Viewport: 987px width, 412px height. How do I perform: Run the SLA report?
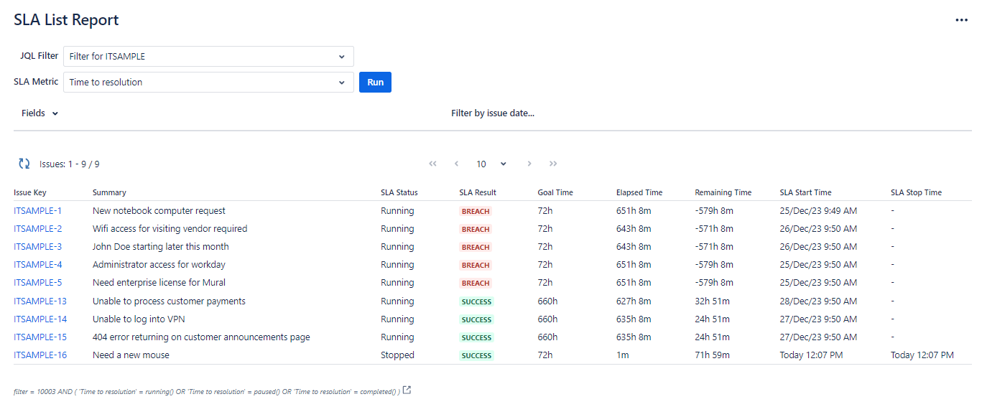[375, 83]
